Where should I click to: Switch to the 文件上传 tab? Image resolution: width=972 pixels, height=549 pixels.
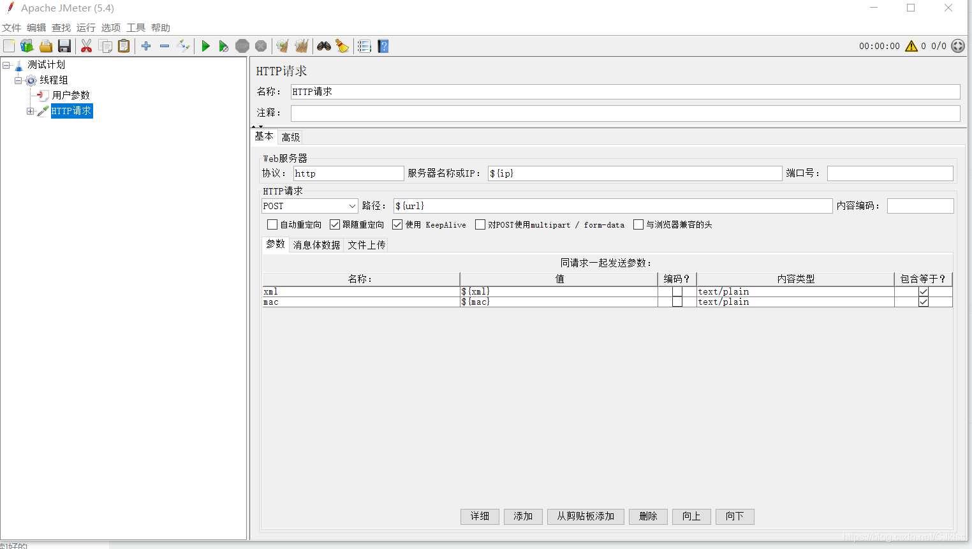pyautogui.click(x=367, y=245)
